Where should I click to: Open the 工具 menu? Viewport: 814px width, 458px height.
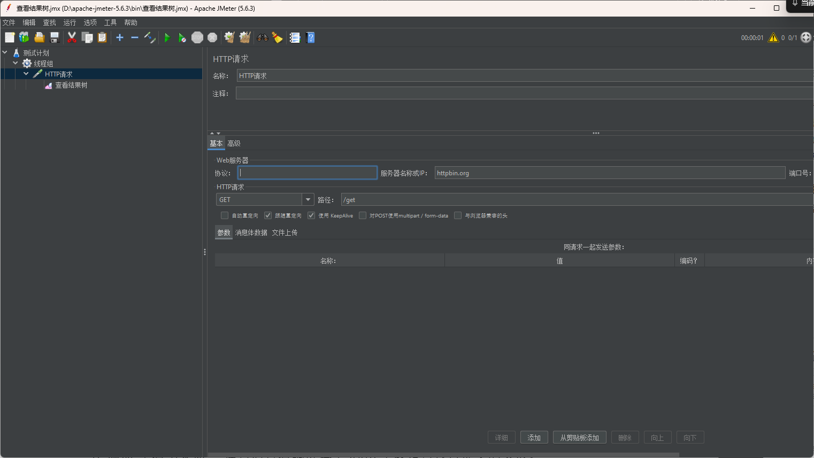(110, 22)
